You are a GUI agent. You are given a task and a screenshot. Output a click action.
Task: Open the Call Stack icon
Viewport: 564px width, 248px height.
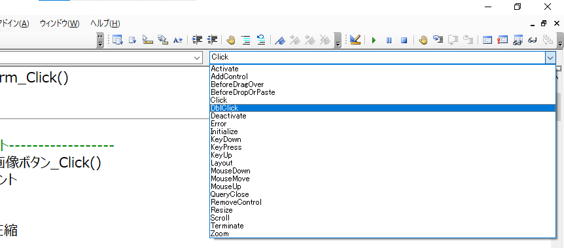click(548, 40)
